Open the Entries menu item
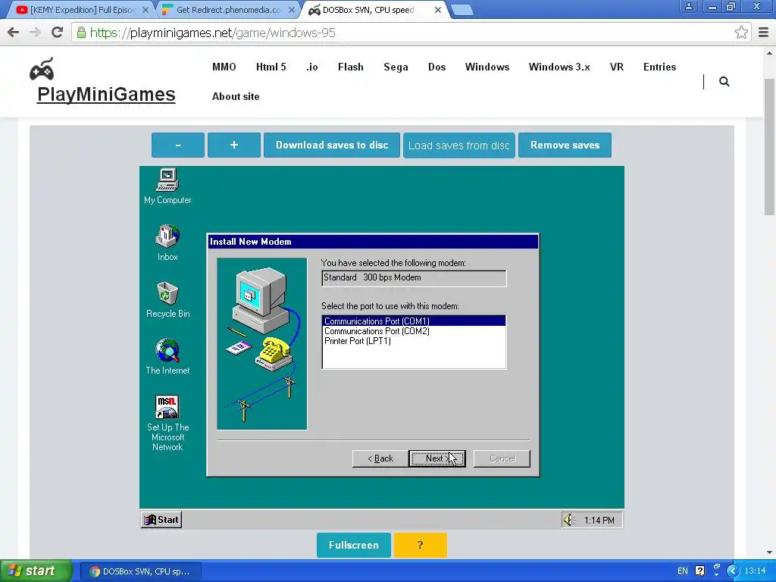 pyautogui.click(x=659, y=67)
